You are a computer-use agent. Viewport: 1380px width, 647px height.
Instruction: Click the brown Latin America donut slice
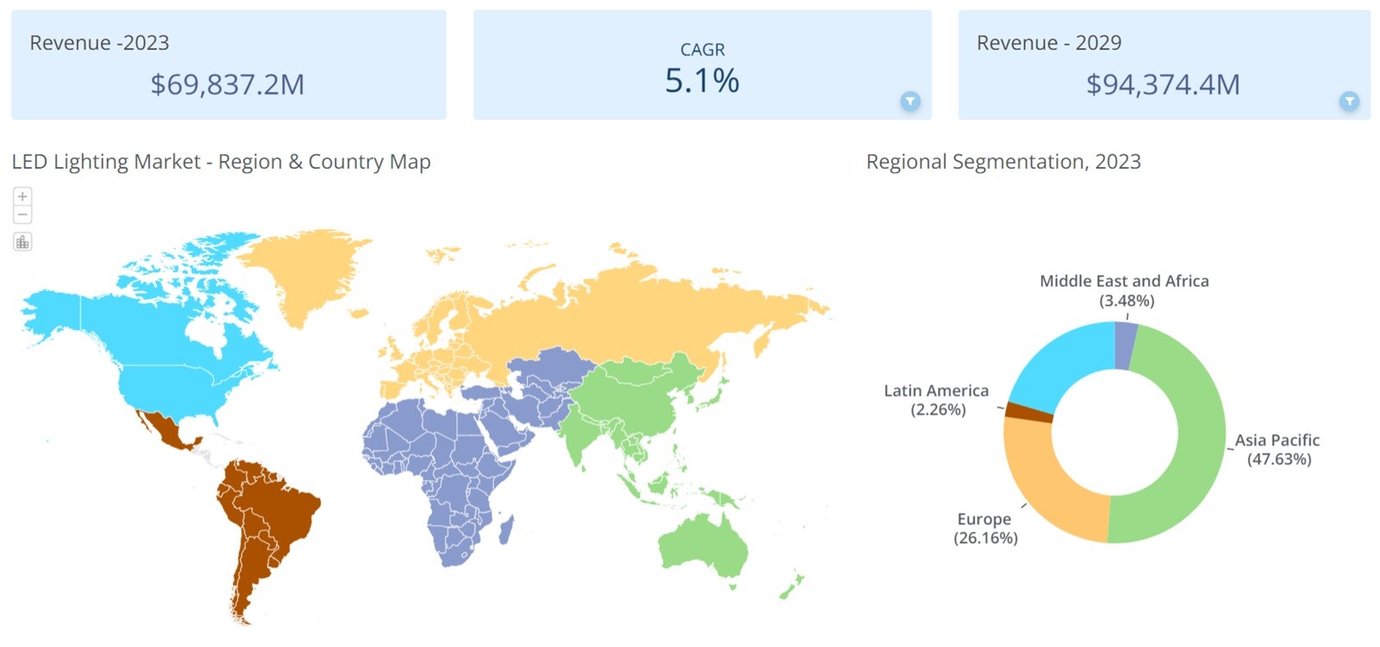(1030, 412)
